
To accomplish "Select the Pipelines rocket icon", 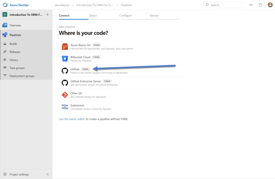I will [x=5, y=35].
